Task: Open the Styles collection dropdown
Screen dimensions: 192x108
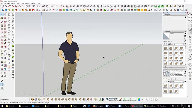Action: coord(177,82)
